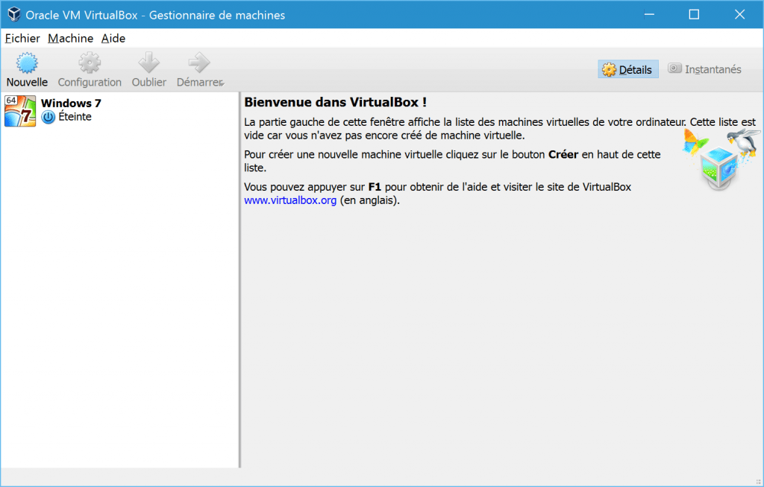Select the Windows 7 machine icon
This screenshot has height=487, width=764.
[x=20, y=111]
